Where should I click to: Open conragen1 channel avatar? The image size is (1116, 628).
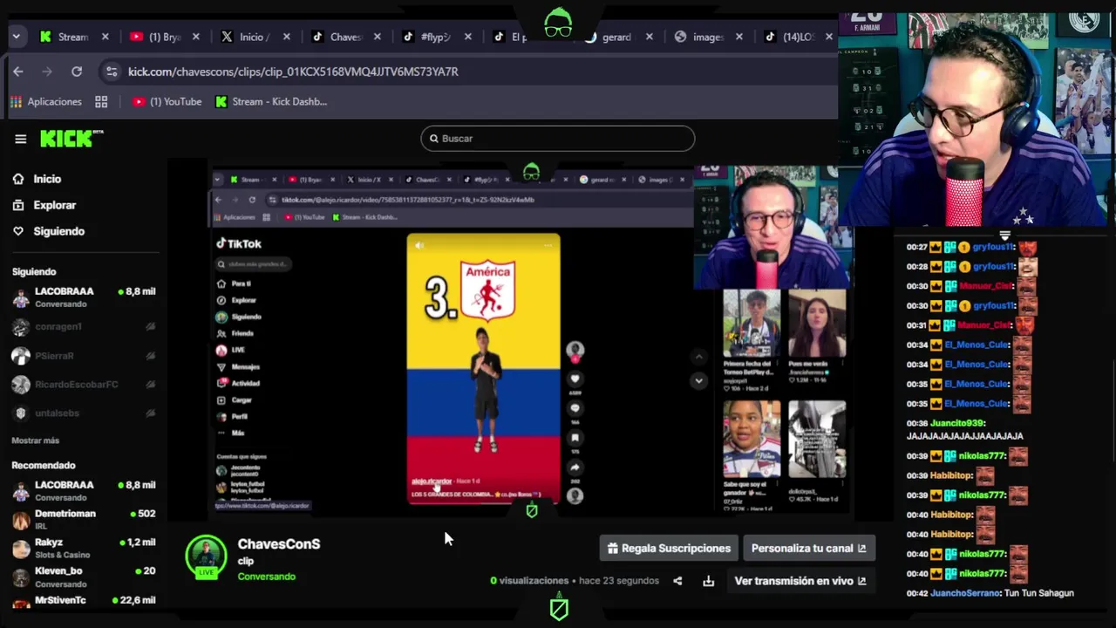coord(21,327)
